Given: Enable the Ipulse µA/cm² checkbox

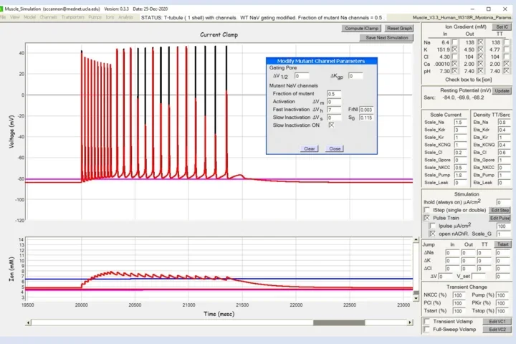Looking at the screenshot, I should point(432,226).
